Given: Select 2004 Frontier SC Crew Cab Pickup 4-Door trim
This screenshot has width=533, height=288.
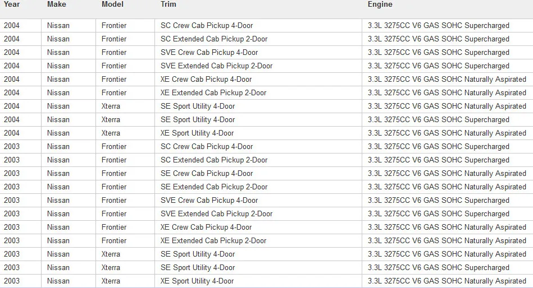Looking at the screenshot, I should point(207,25).
